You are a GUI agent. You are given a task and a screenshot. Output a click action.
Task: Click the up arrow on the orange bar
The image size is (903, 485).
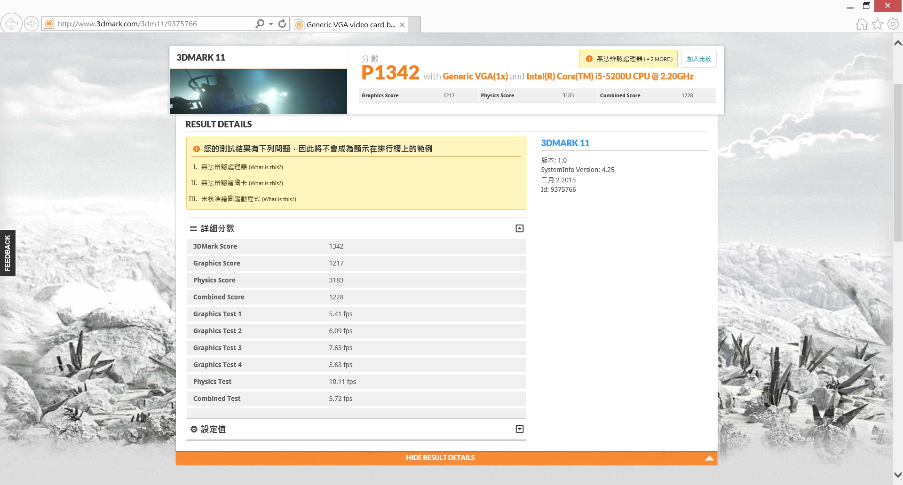(x=709, y=458)
